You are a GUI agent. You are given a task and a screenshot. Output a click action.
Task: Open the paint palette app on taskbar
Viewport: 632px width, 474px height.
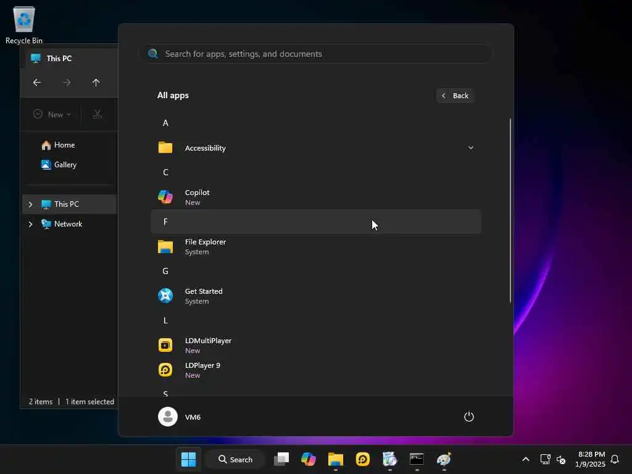pos(443,459)
